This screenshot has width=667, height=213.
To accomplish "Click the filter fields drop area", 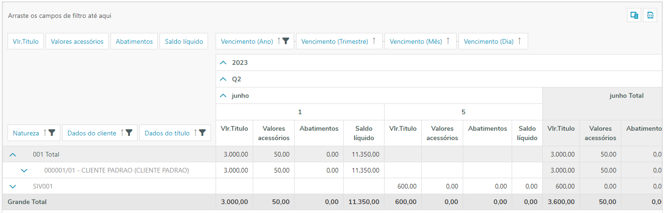I will pyautogui.click(x=282, y=16).
